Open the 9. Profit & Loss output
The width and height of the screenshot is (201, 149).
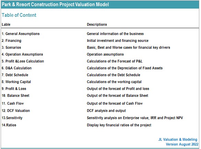click(14, 89)
